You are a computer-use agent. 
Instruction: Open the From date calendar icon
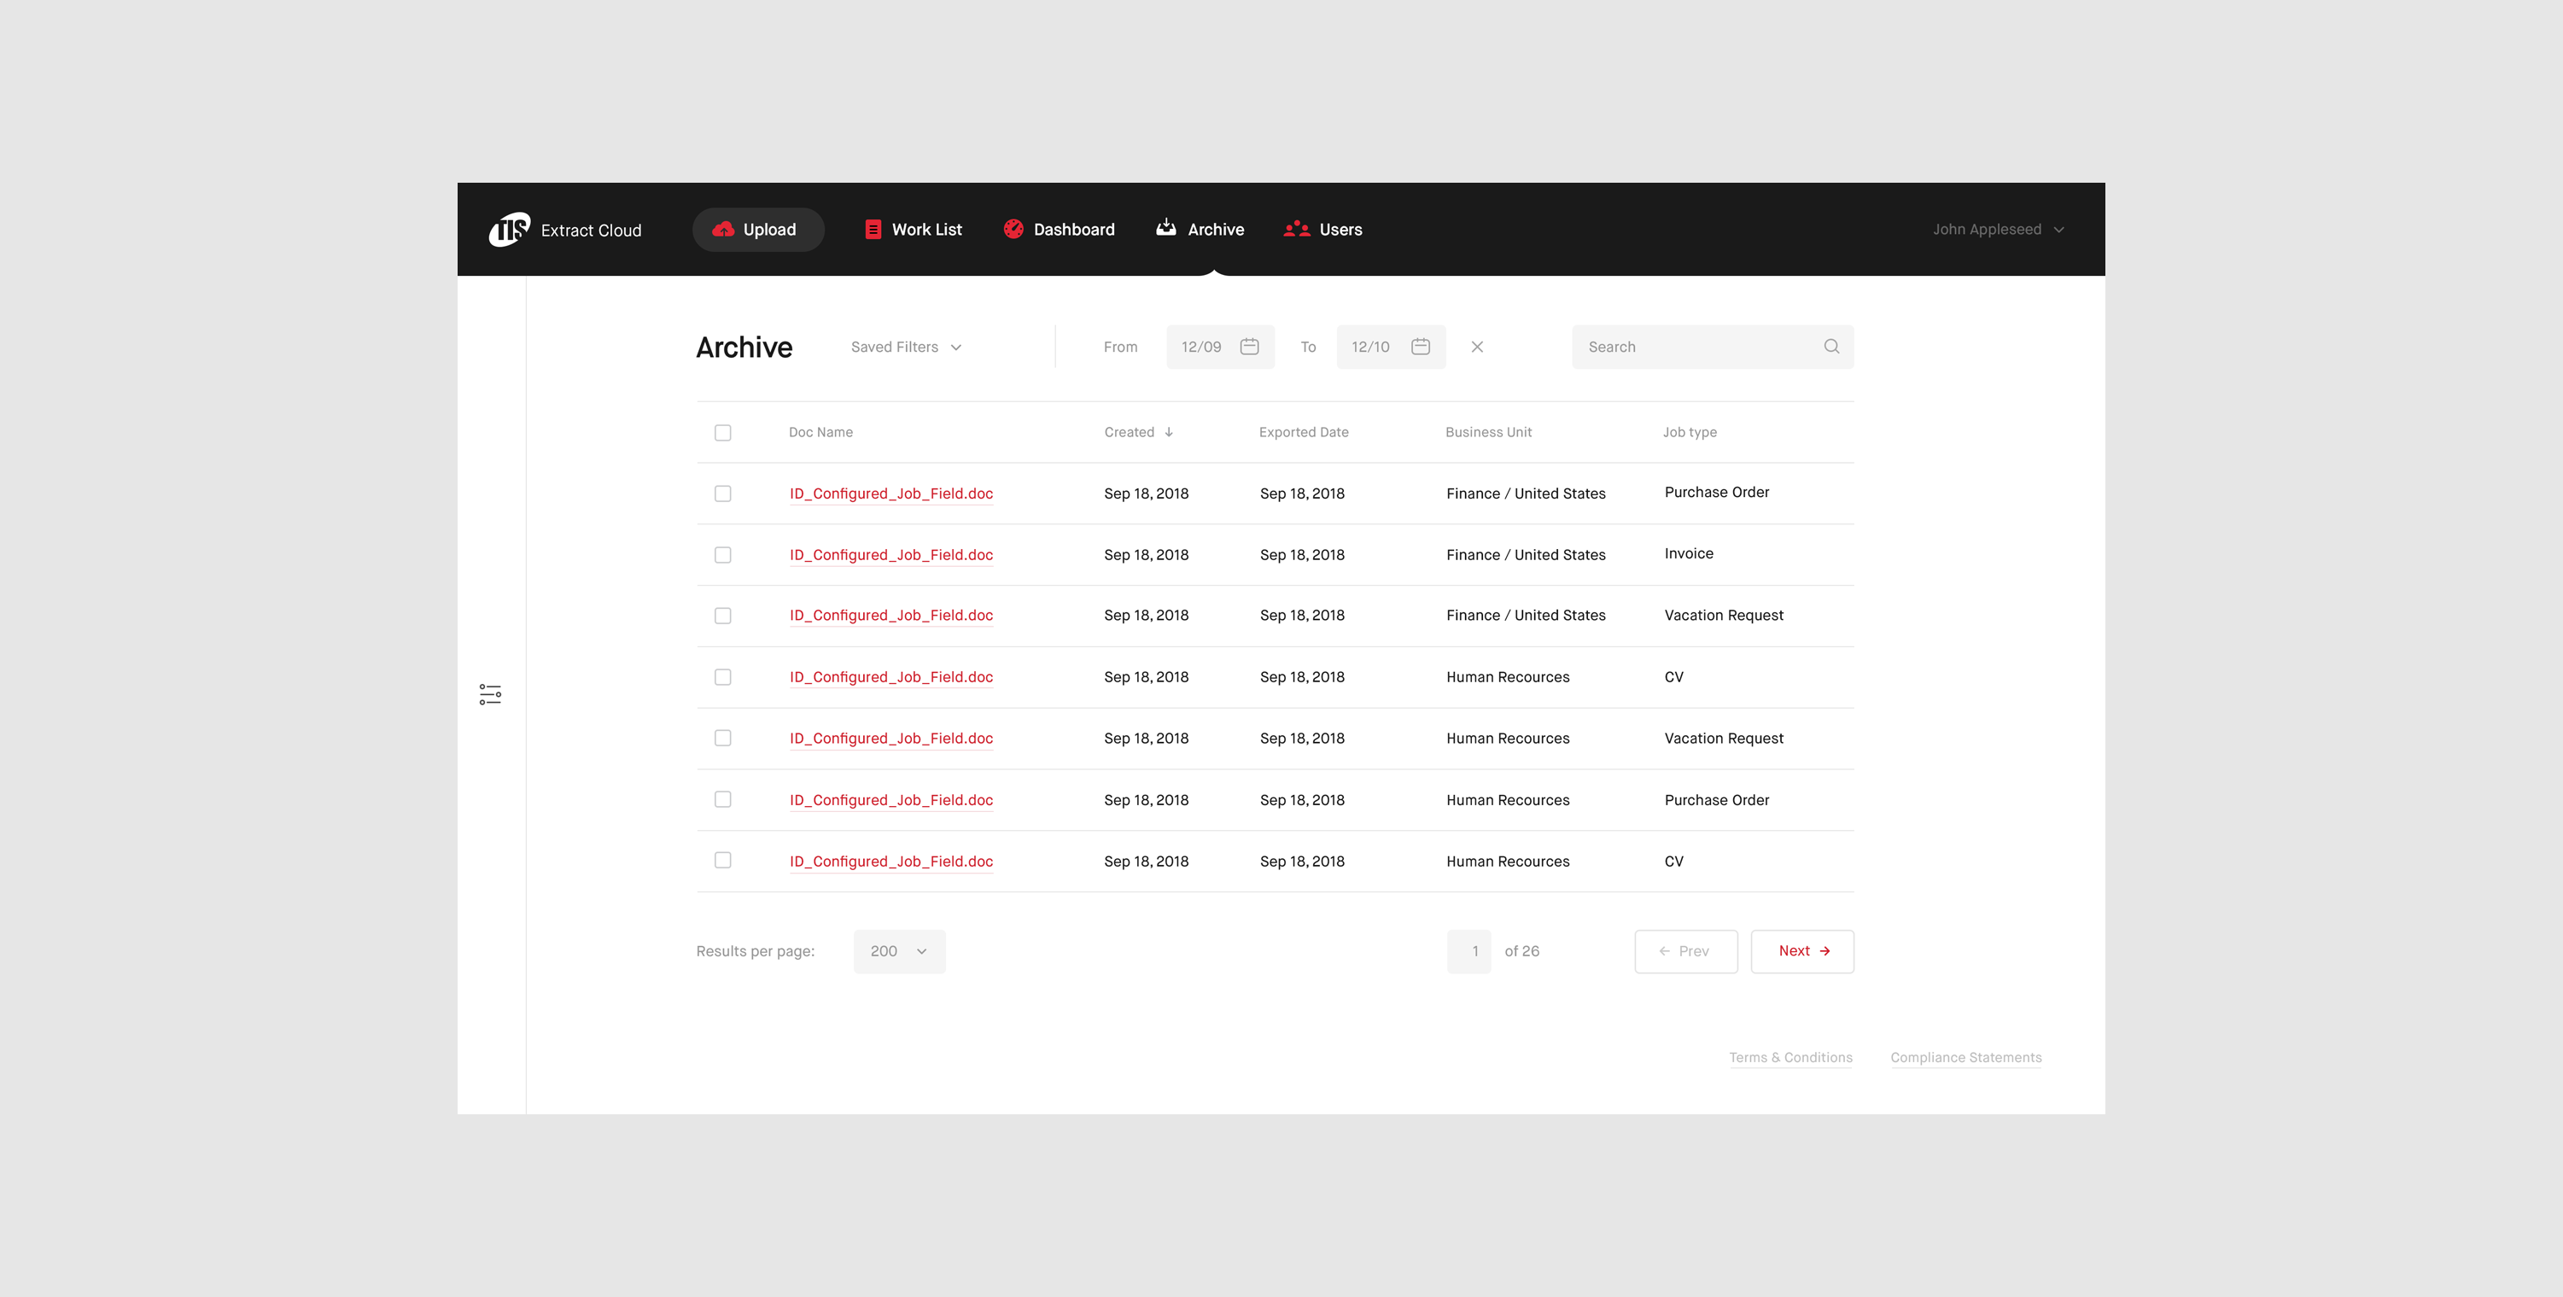[x=1249, y=347]
